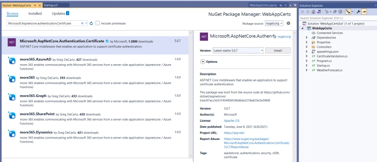Click more365.AzureAD package icon
The height and width of the screenshot is (162, 377).
click(x=12, y=61)
